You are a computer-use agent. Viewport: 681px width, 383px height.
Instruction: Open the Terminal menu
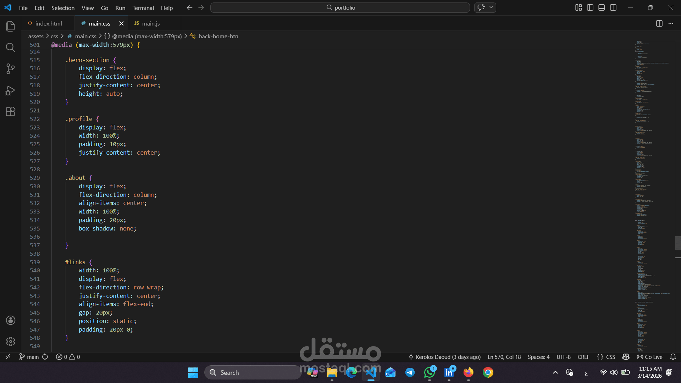[143, 8]
